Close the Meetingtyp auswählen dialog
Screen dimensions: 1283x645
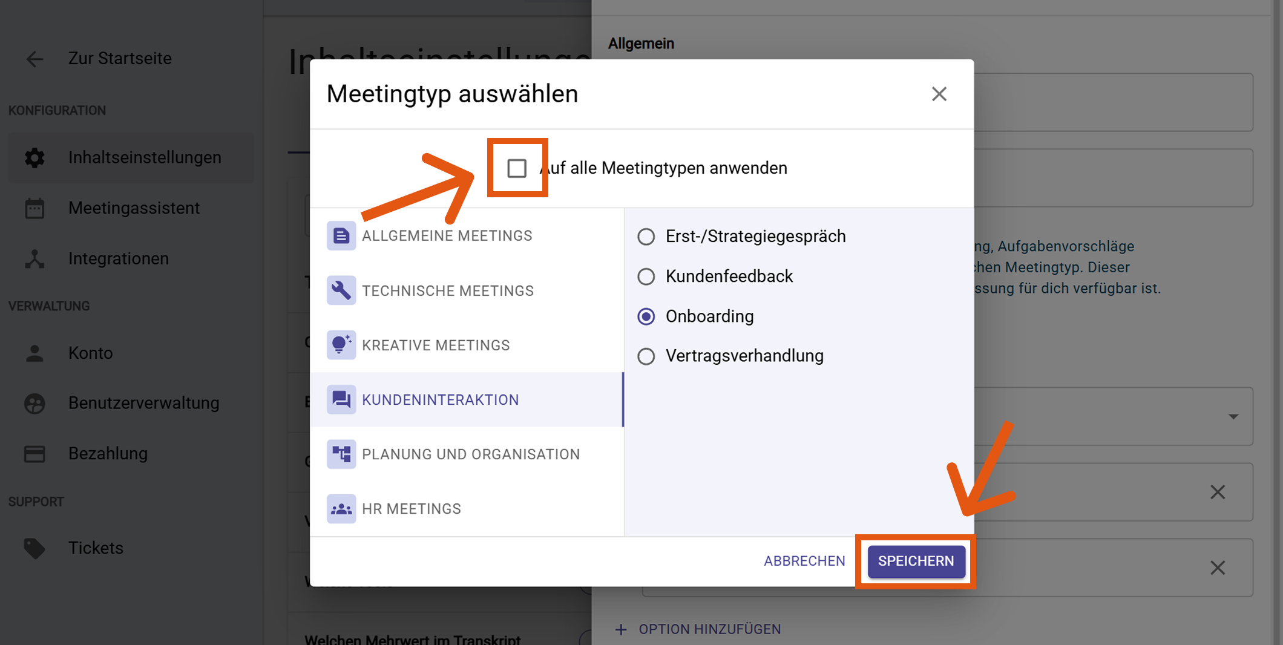click(x=939, y=94)
